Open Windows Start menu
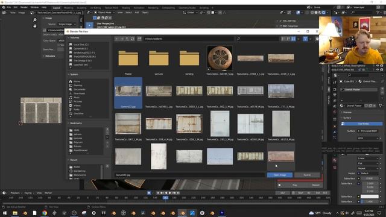 [5, 213]
